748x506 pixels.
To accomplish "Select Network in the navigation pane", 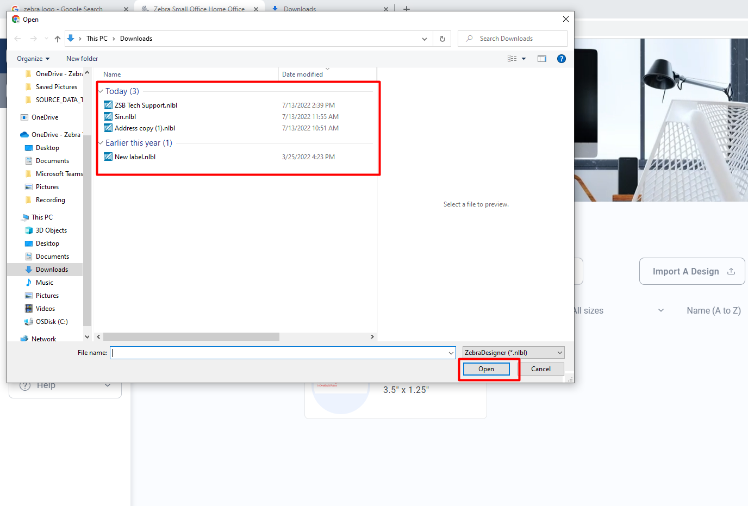I will 42,339.
